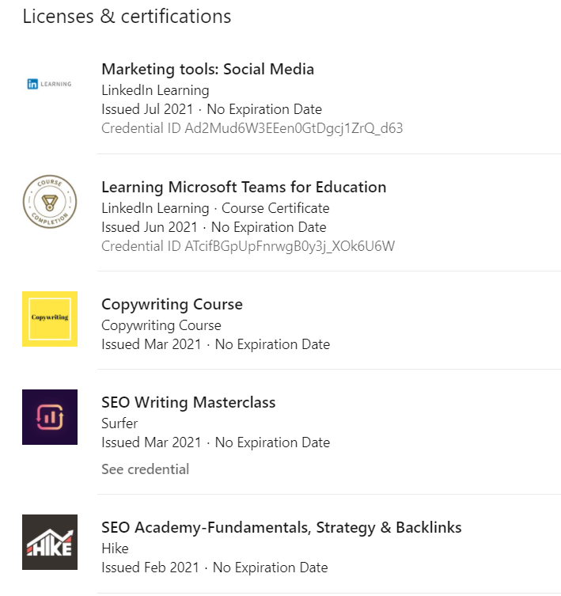Click the Hike company logo
Image resolution: width=561 pixels, height=596 pixels.
(x=50, y=542)
